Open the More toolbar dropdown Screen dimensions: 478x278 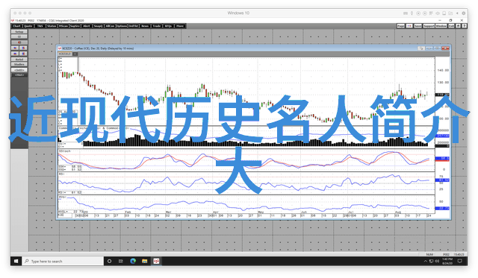pyautogui.click(x=180, y=26)
